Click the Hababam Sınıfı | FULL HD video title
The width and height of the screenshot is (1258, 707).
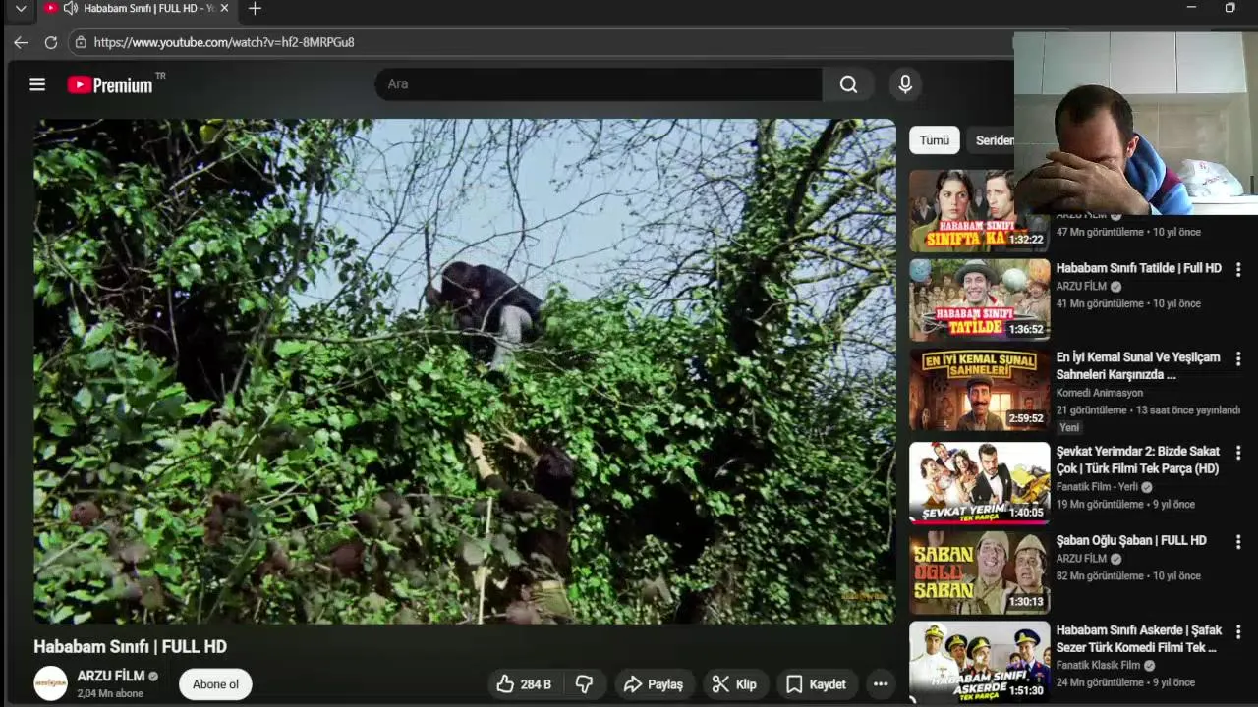pos(131,646)
